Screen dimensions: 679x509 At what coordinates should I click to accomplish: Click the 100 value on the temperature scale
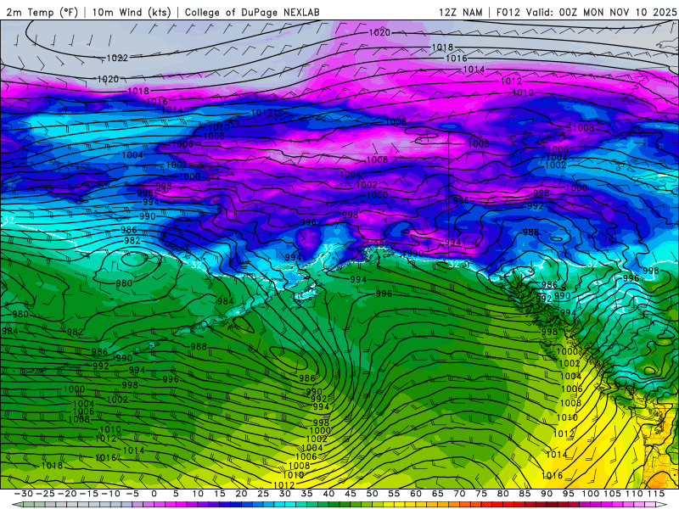[x=590, y=494]
